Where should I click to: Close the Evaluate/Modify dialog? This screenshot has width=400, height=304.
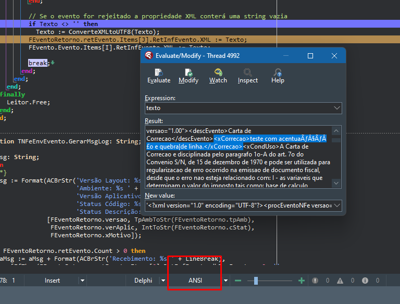(x=334, y=56)
